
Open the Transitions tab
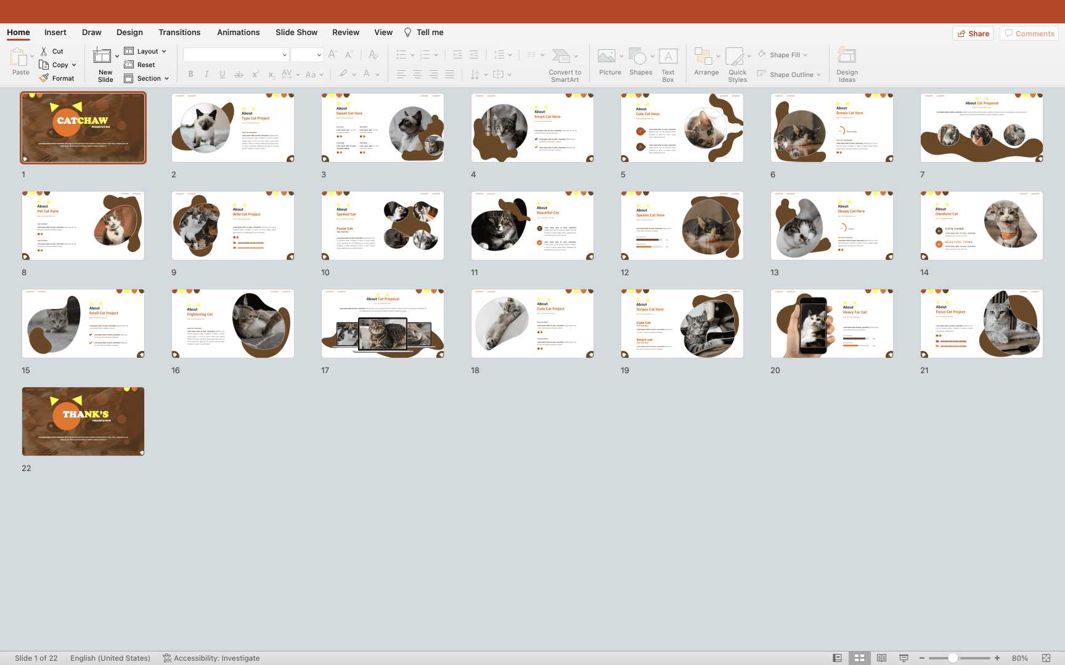[179, 33]
